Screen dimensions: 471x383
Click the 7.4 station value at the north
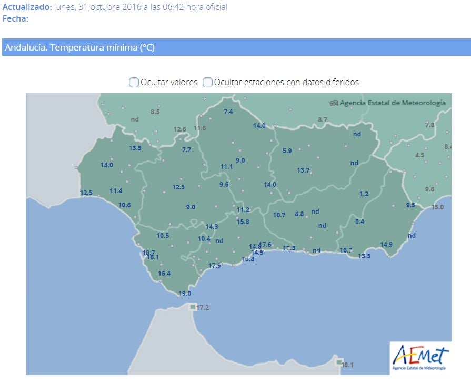(x=228, y=112)
